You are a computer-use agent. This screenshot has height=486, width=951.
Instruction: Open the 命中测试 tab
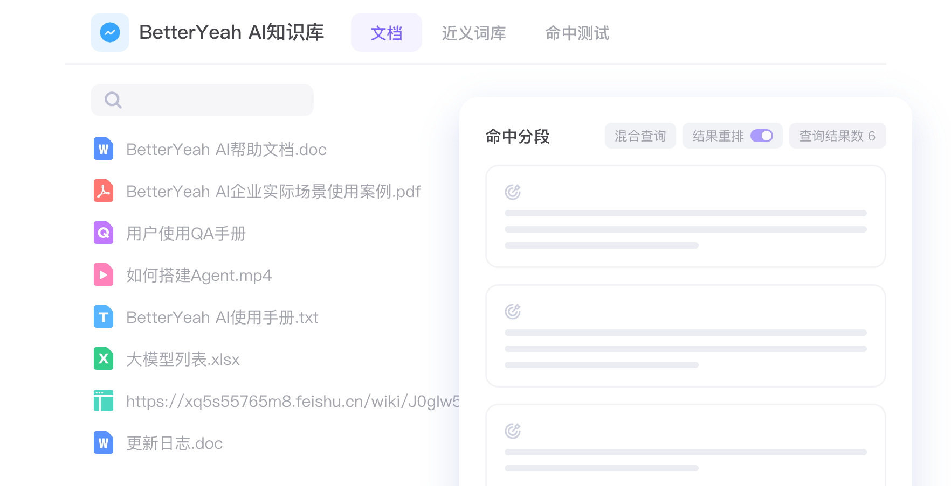pyautogui.click(x=577, y=33)
